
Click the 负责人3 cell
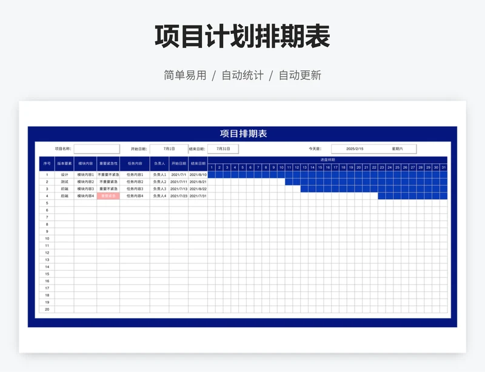click(159, 189)
